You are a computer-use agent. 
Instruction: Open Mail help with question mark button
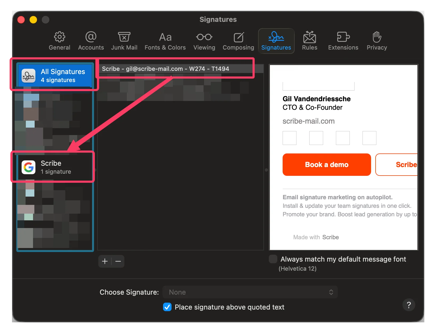pyautogui.click(x=409, y=305)
